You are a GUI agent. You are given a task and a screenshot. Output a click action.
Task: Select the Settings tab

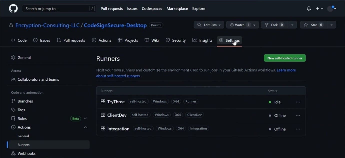pyautogui.click(x=229, y=40)
